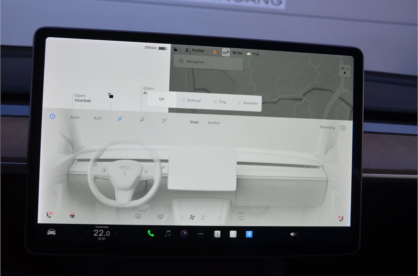Toggle the steering wheel heater

point(72,215)
